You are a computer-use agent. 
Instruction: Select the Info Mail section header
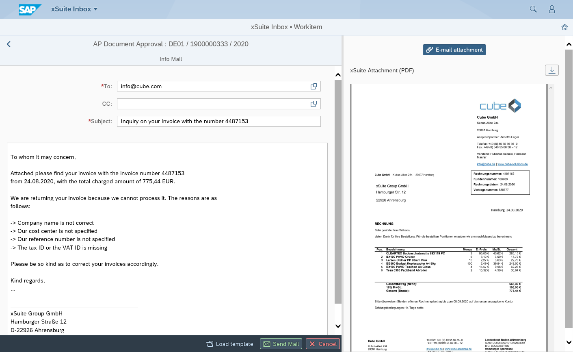pos(171,59)
